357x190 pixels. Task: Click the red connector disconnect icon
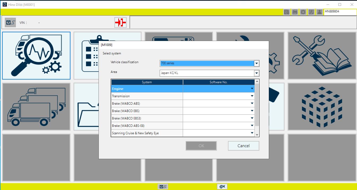tap(121, 22)
